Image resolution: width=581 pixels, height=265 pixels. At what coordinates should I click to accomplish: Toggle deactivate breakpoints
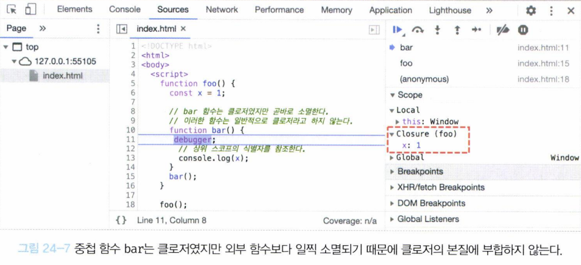click(502, 29)
